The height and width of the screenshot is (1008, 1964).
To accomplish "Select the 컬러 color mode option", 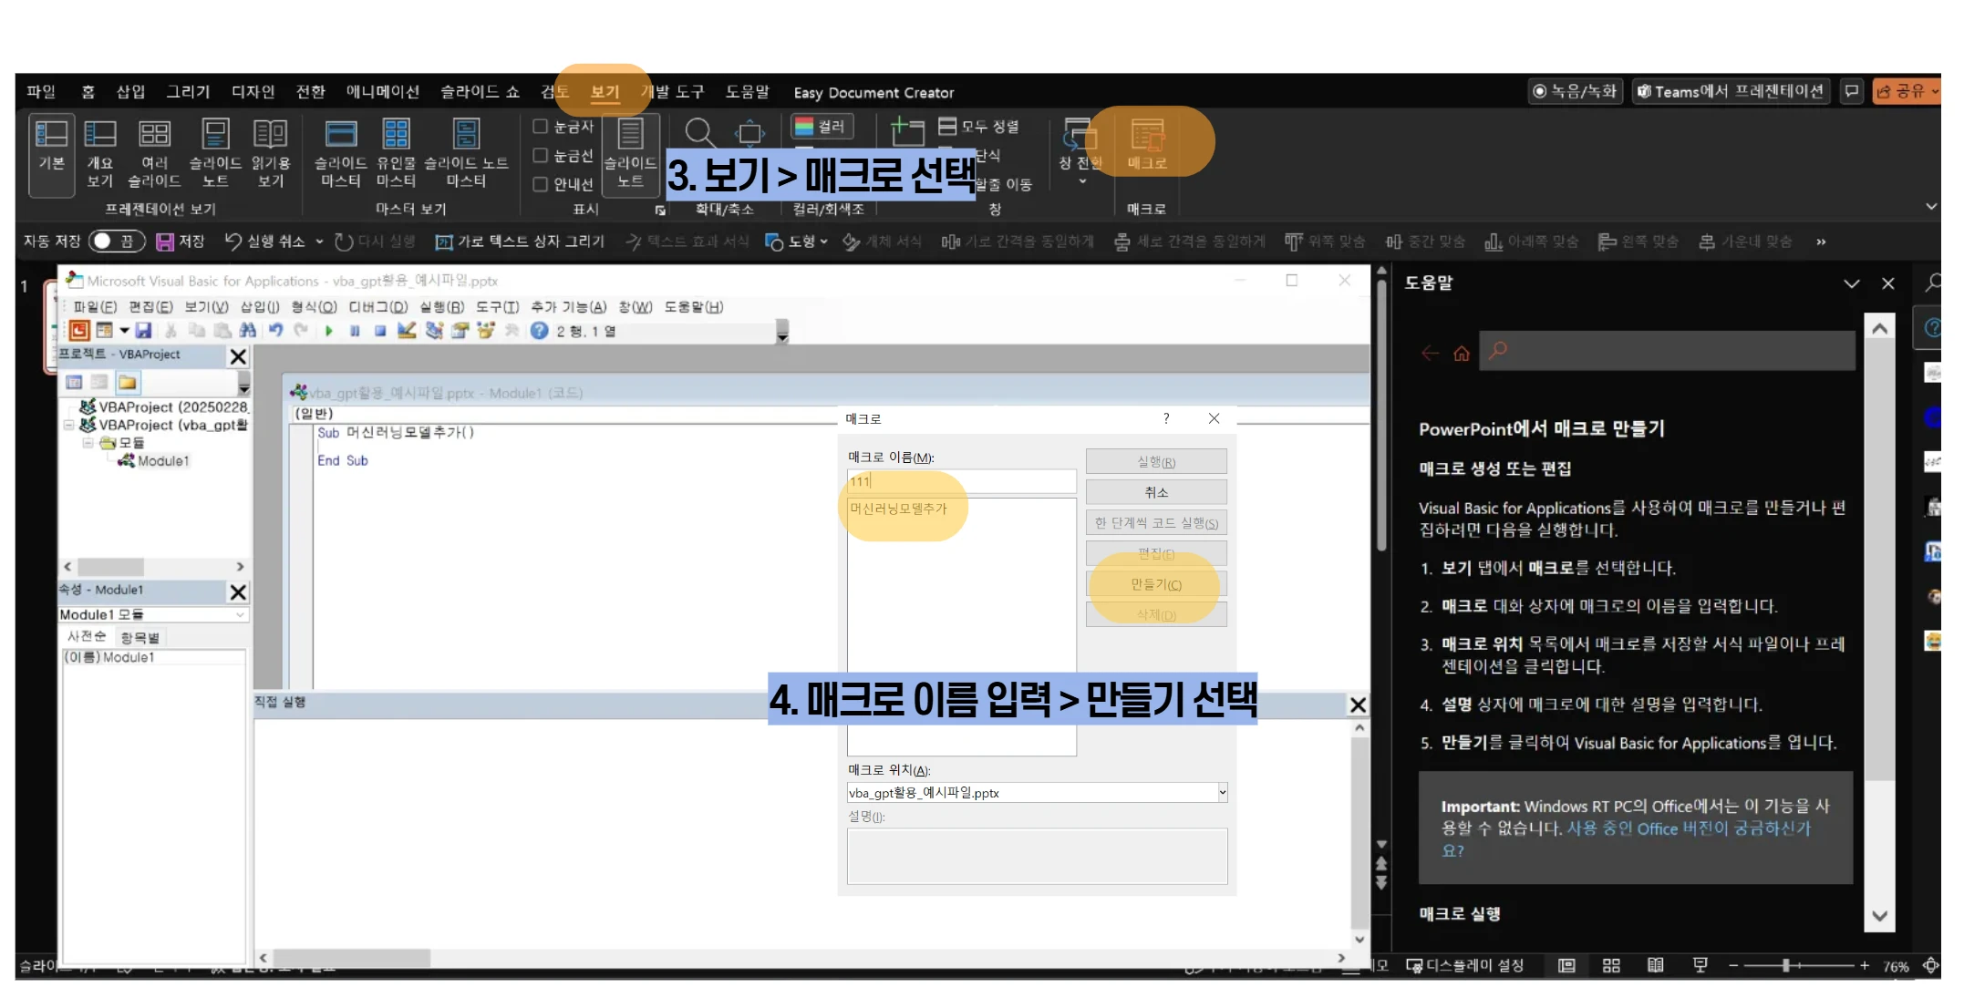I will click(821, 127).
